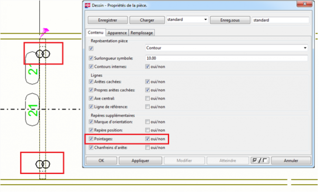Viewport: 319px width, 192px height.
Task: Switch to the Contenu tab
Action: [96, 32]
